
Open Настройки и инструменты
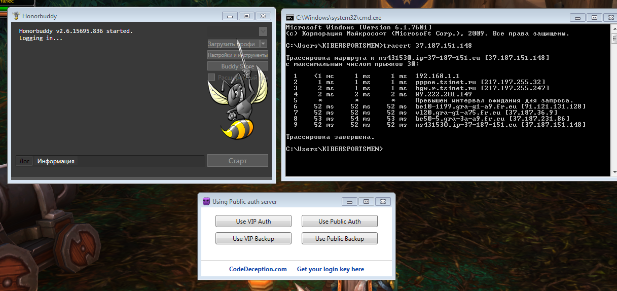point(237,55)
